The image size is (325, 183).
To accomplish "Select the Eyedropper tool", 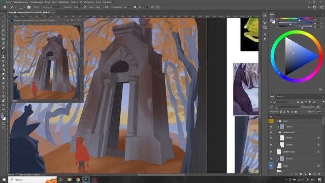I will tap(3, 43).
